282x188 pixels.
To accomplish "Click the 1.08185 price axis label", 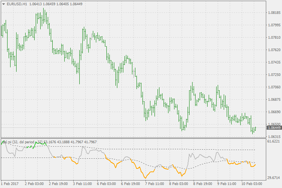I will coord(274,13).
